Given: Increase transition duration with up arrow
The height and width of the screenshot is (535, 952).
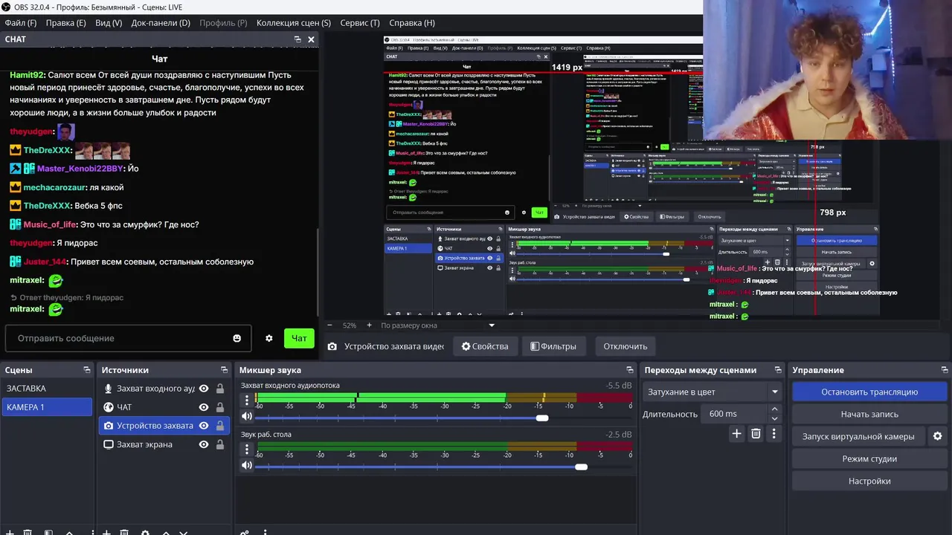Looking at the screenshot, I should 774,409.
